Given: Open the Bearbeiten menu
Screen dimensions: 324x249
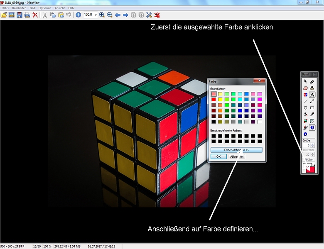Looking at the screenshot, I should [19, 8].
